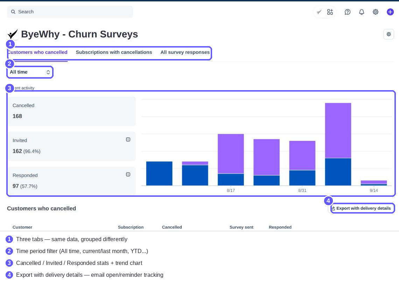Click the Cancelled 168 stat card
Screen dimensions: 399x288
(x=72, y=111)
